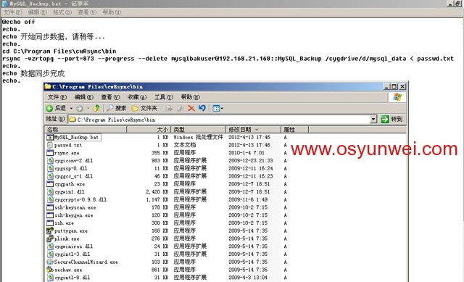Open the Explorer 文件 (File) menu

click(x=57, y=97)
